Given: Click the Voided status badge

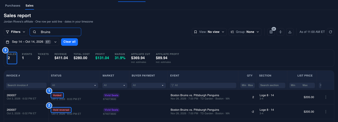Looking at the screenshot, I should [x=57, y=95].
